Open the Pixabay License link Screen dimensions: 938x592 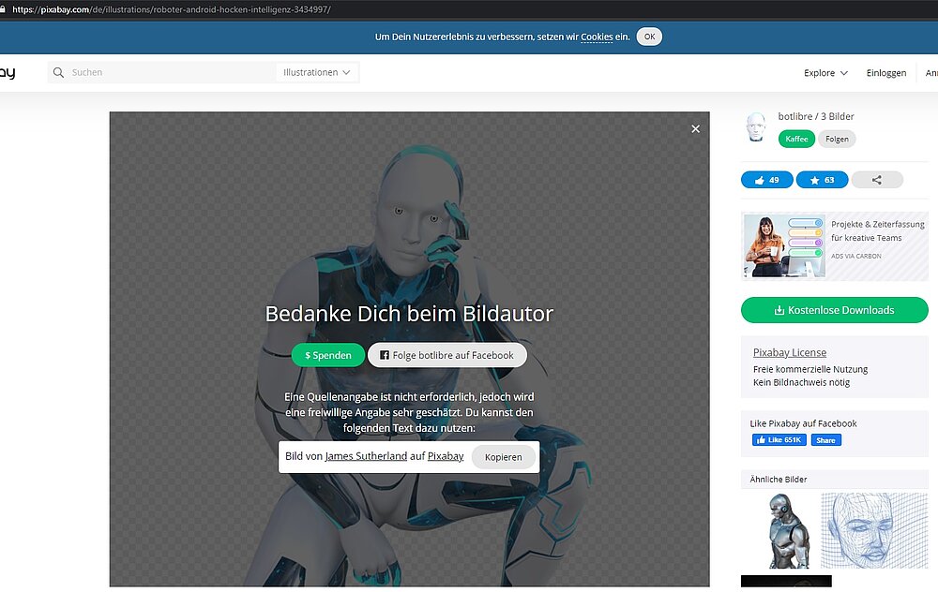[x=789, y=353]
